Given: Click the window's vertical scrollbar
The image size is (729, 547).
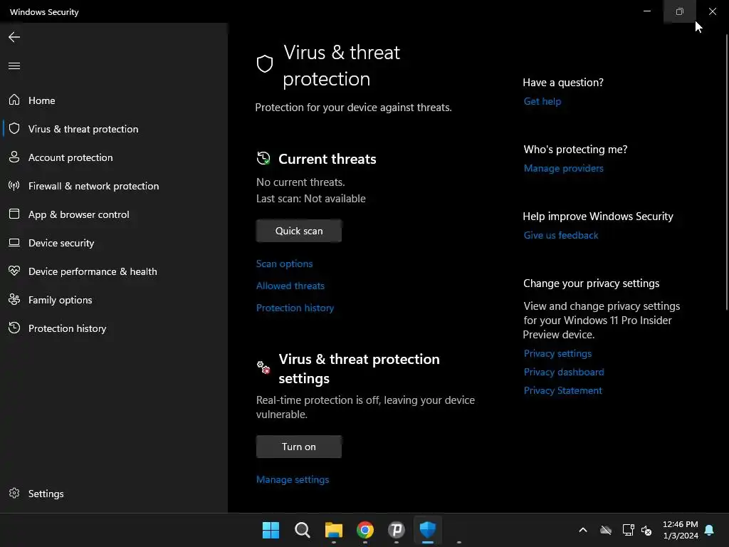Looking at the screenshot, I should pos(725,171).
